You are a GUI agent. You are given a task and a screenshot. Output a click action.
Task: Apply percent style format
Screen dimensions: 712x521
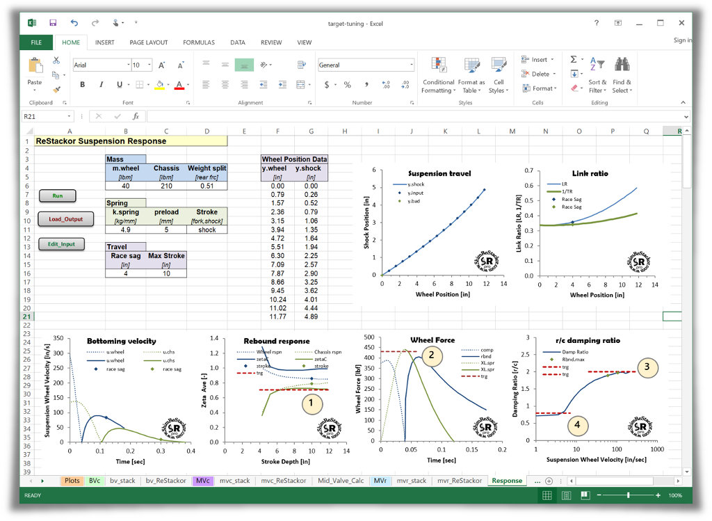(x=348, y=84)
